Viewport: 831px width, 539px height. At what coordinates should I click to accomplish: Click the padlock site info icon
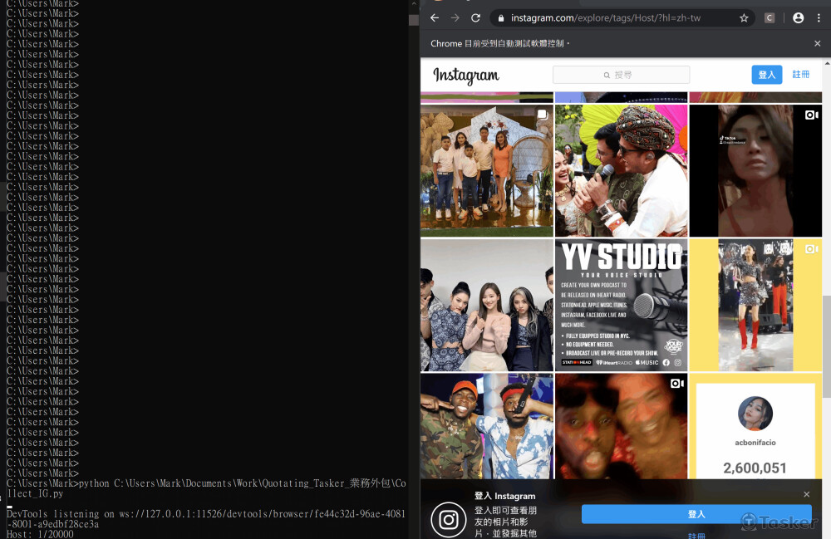(x=501, y=18)
